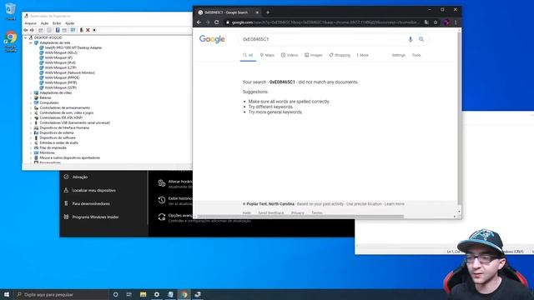This screenshot has height=300, width=534.
Task: Open Task View on taskbar
Action: (x=129, y=294)
